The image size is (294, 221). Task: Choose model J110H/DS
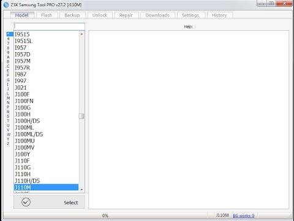[x=47, y=180]
